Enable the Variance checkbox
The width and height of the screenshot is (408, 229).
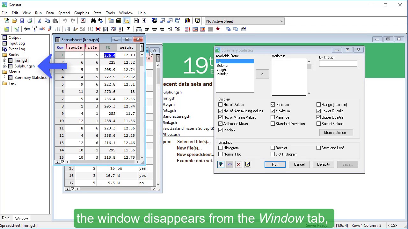pos(273,117)
